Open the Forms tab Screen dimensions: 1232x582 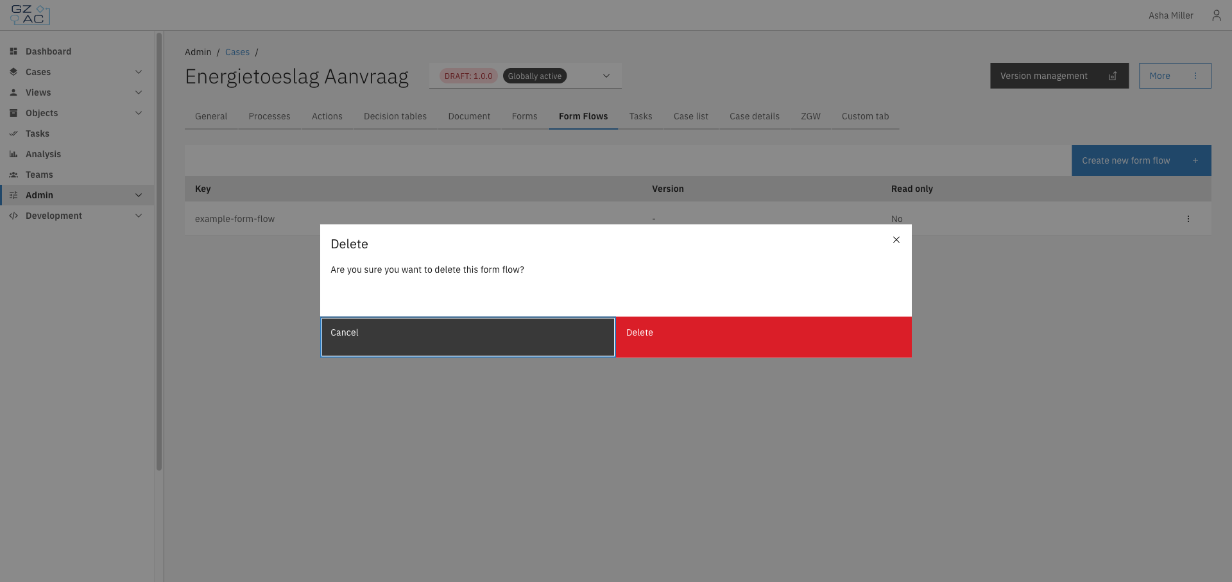525,116
